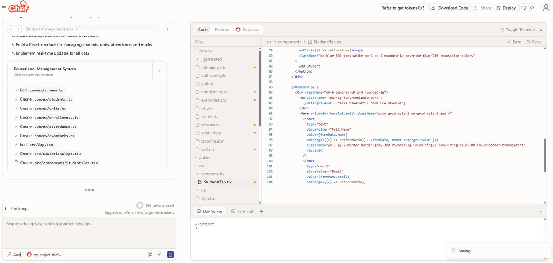Focus the Request changes message box
The height and width of the screenshot is (263, 553).
[x=89, y=232]
